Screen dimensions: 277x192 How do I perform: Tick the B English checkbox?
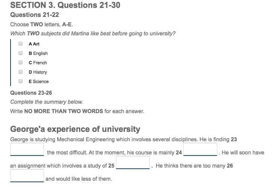click(20, 53)
